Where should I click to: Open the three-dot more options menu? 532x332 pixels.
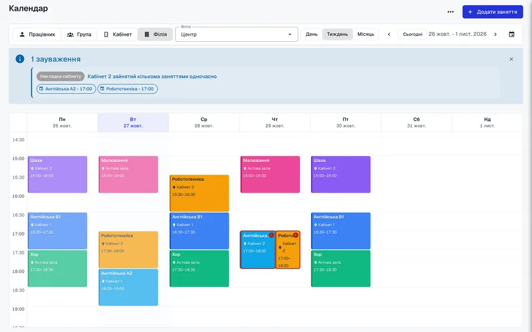click(450, 12)
